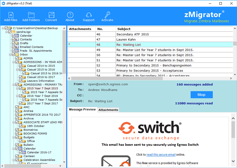Click the message list scroll down arrow
The width and height of the screenshot is (237, 168).
tap(235, 74)
